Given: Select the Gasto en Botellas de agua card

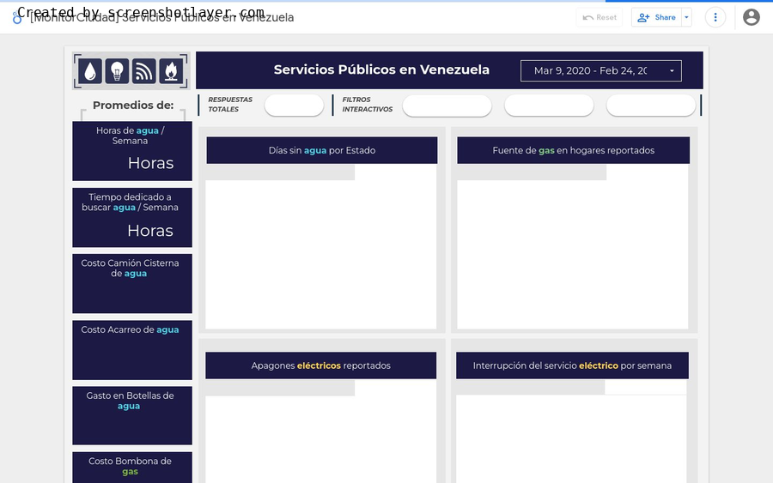Looking at the screenshot, I should tap(132, 415).
